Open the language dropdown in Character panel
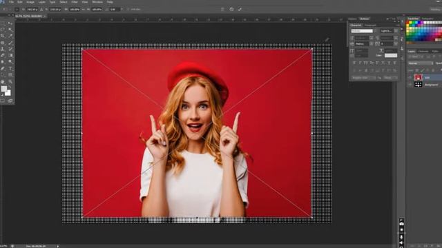 click(364, 78)
